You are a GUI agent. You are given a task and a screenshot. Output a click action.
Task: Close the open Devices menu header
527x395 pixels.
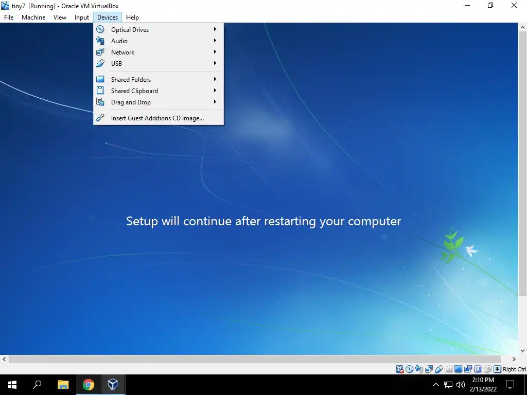click(108, 17)
